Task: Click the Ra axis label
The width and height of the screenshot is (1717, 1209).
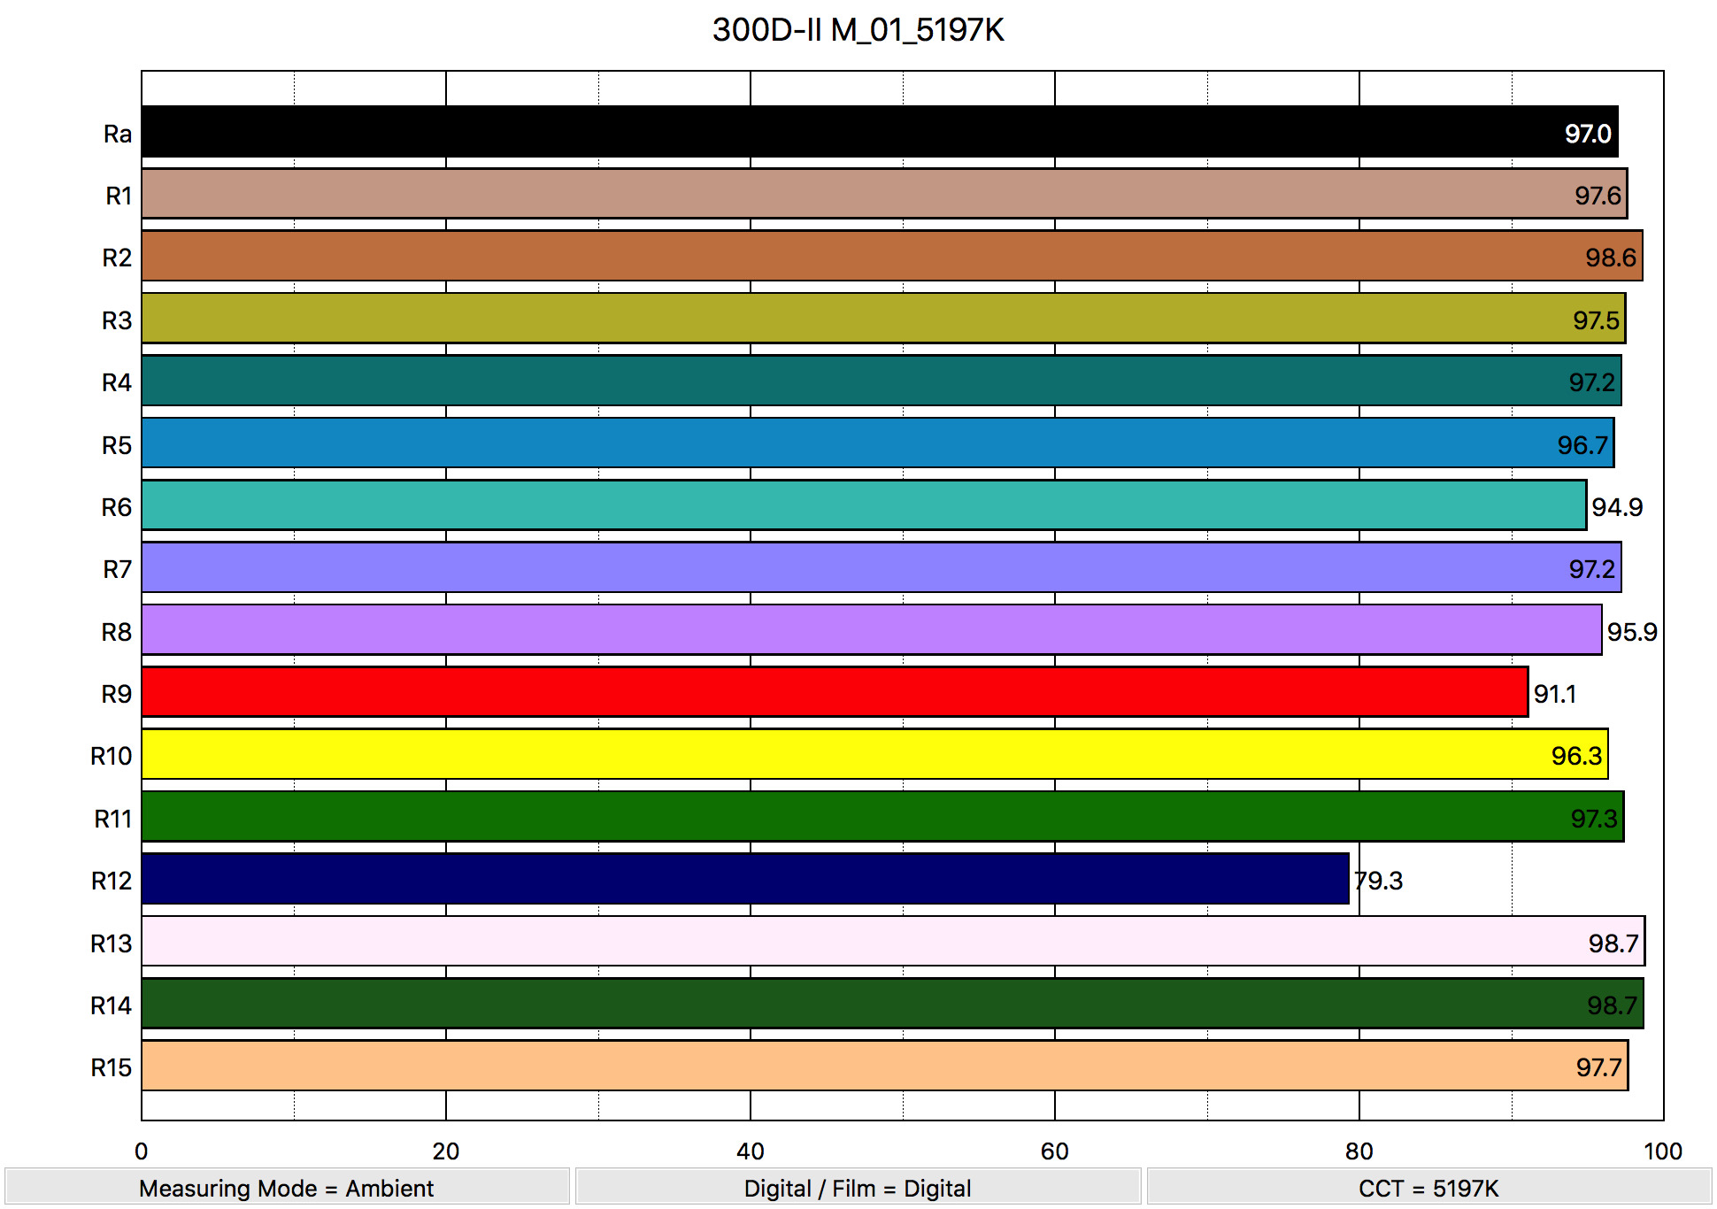Action: pos(117,134)
